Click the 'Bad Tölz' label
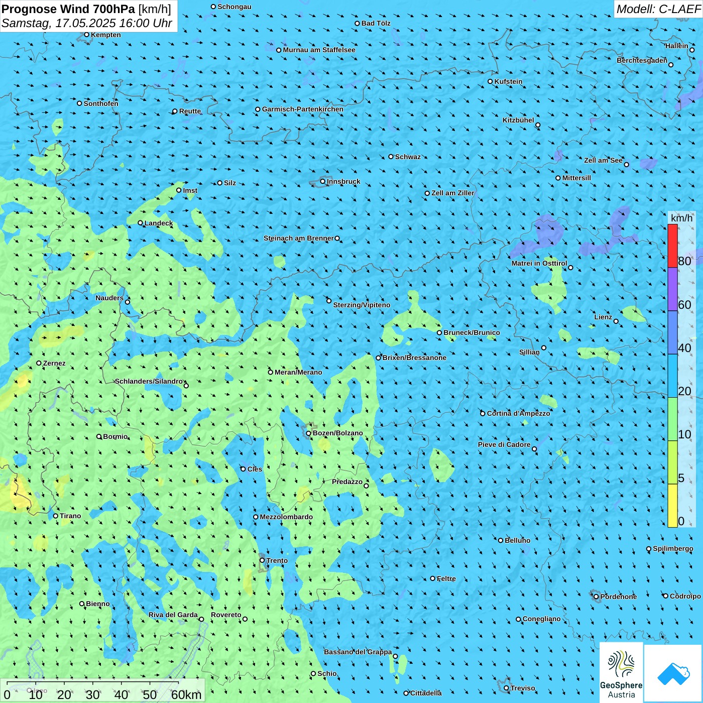This screenshot has height=703, width=703. pyautogui.click(x=376, y=23)
